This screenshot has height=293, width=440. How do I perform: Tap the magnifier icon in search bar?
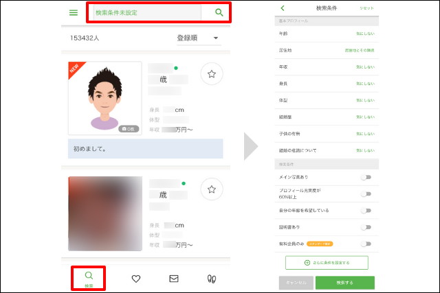(x=219, y=12)
